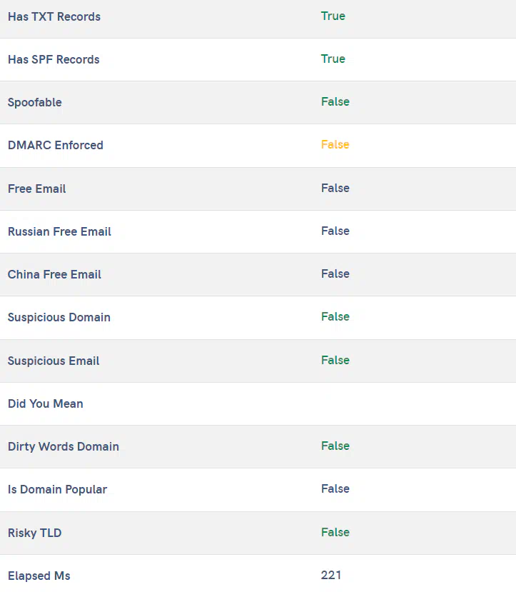Click the "Has SPF Records" label
The width and height of the screenshot is (516, 592).
pyautogui.click(x=54, y=59)
